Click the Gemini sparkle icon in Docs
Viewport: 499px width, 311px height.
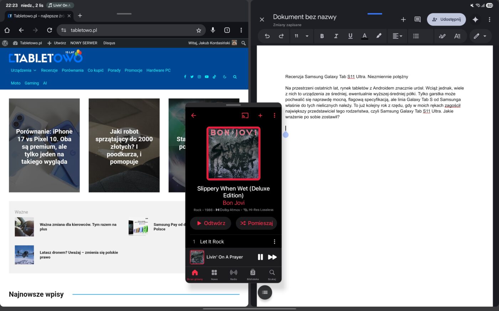pyautogui.click(x=475, y=20)
